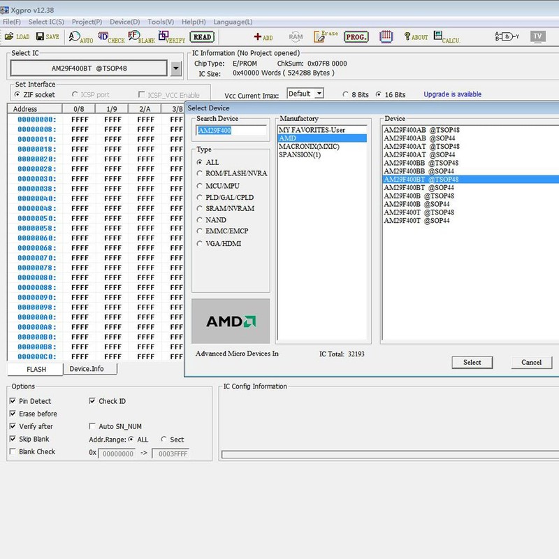Toggle the Erase before checkbox
Image resolution: width=559 pixels, height=559 pixels.
point(13,414)
